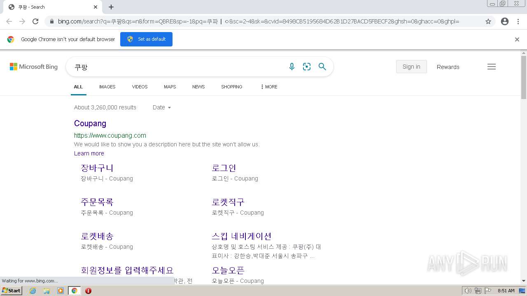
Task: Open visual search camera icon
Action: pyautogui.click(x=307, y=67)
